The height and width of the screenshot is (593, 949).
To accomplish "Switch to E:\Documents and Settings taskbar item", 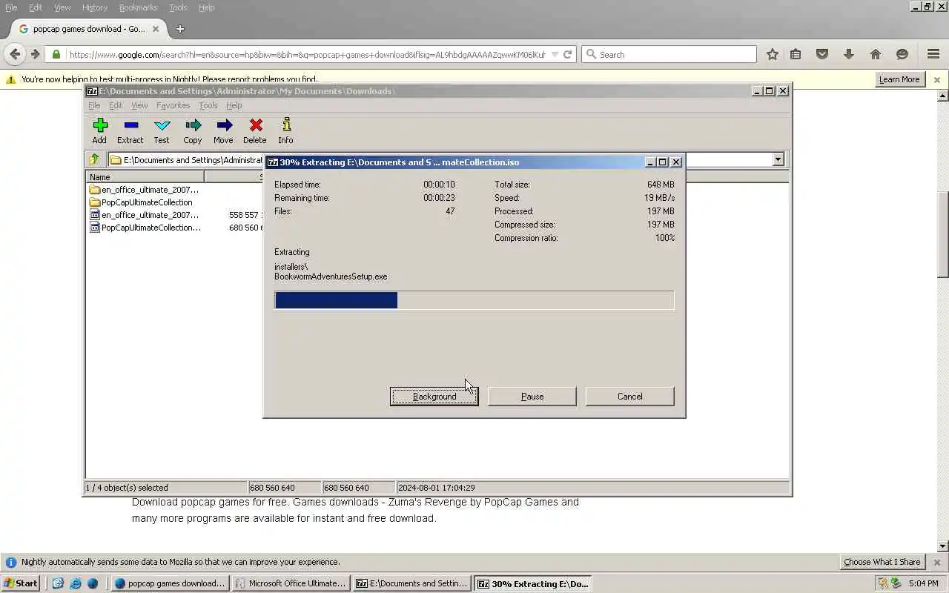I will click(412, 583).
